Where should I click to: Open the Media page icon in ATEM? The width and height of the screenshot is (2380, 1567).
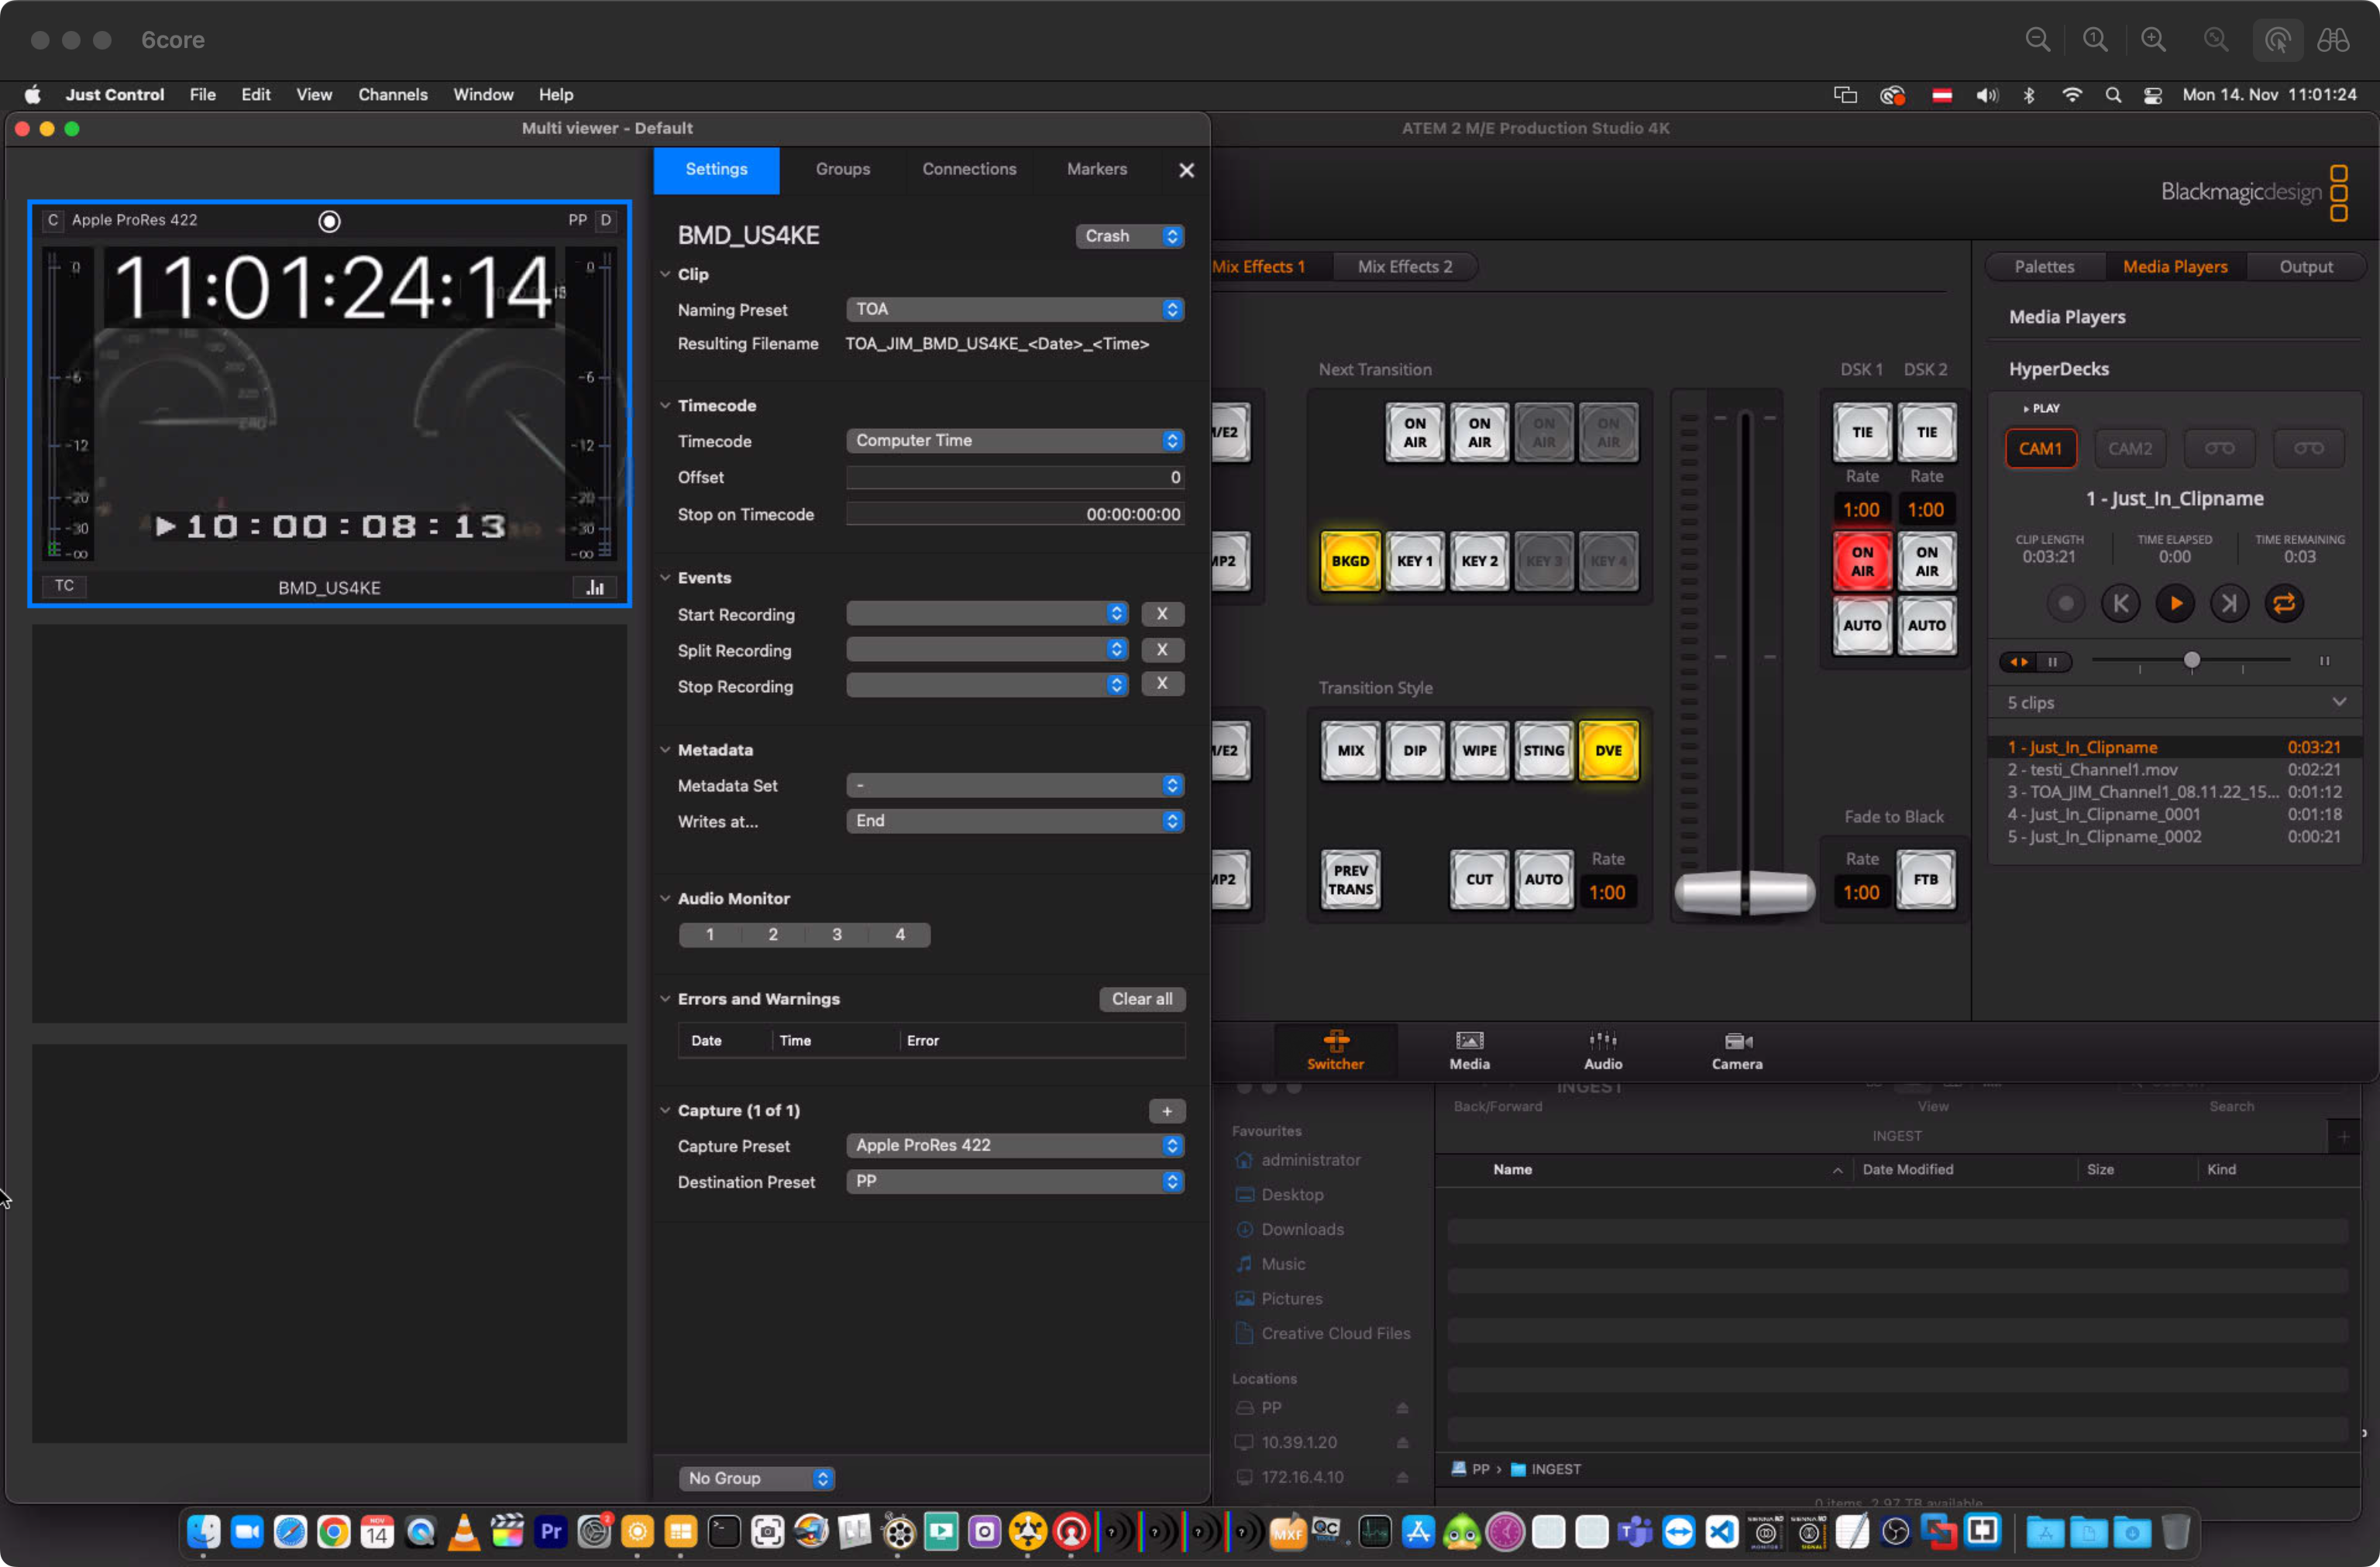[x=1469, y=1051]
